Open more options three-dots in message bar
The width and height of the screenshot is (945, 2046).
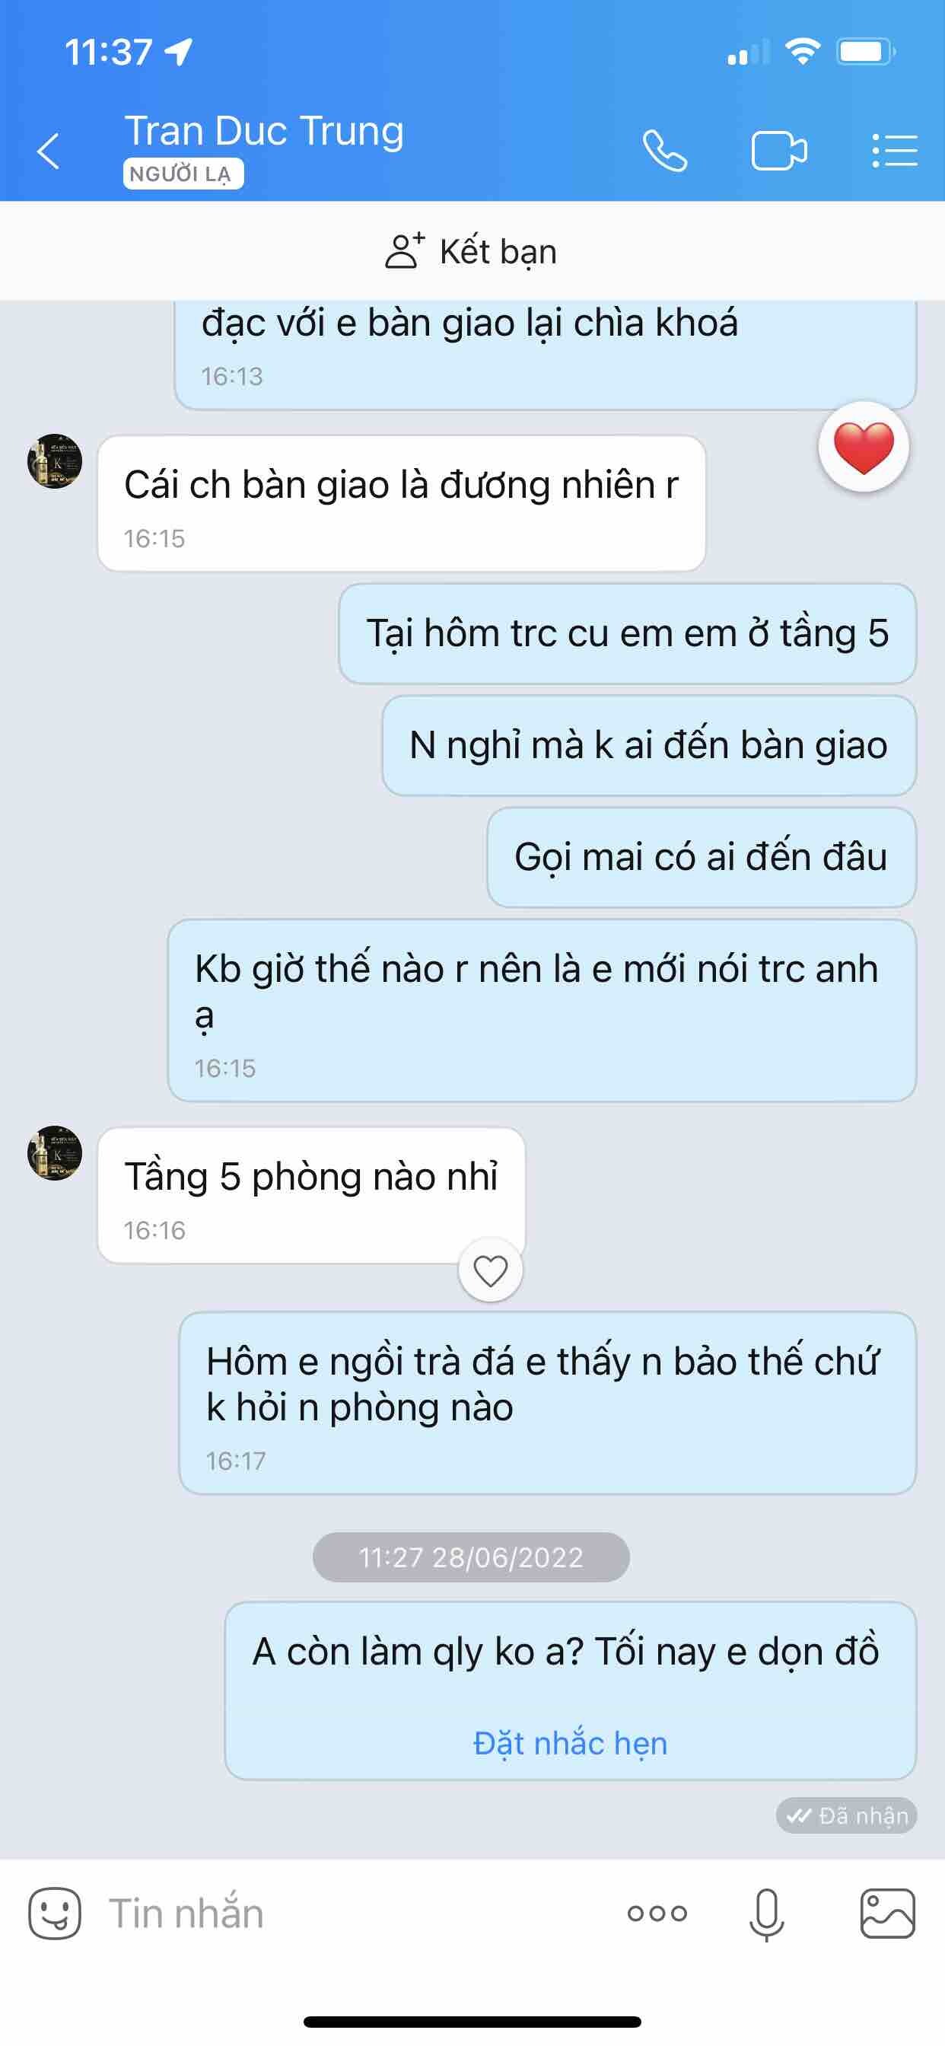[657, 1914]
